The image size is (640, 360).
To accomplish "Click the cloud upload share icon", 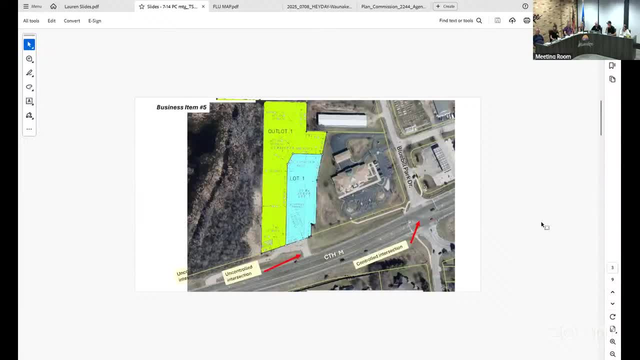I will coord(512,20).
